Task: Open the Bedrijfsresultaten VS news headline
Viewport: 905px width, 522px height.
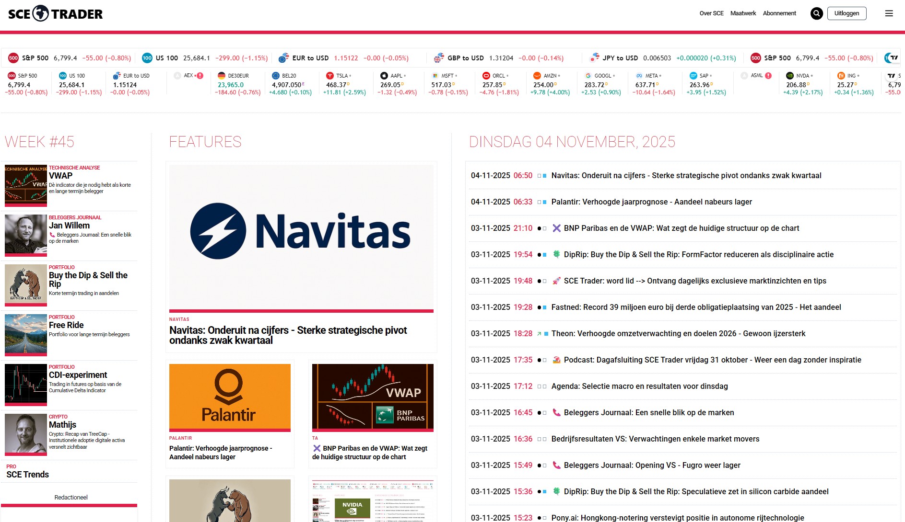Action: (655, 439)
